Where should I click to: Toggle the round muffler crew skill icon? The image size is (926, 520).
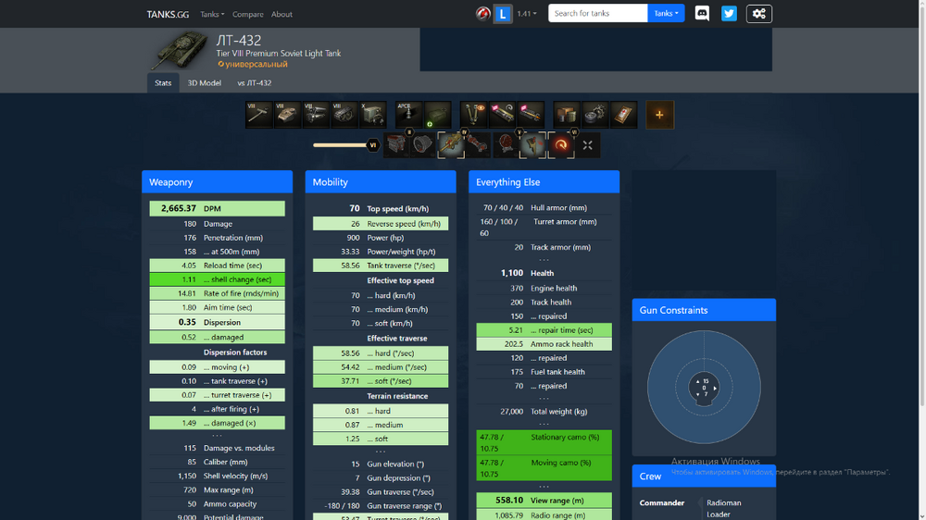pyautogui.click(x=423, y=144)
